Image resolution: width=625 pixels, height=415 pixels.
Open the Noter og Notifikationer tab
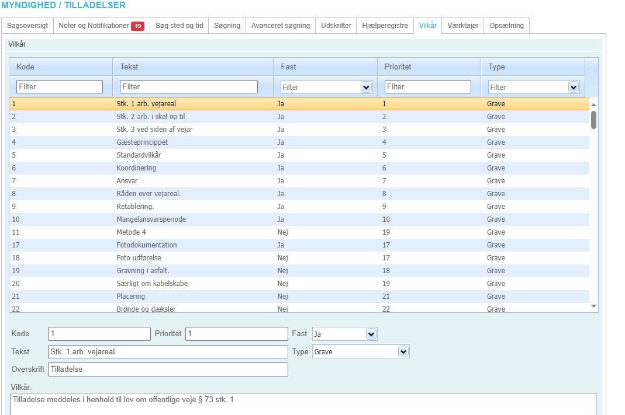pos(94,26)
